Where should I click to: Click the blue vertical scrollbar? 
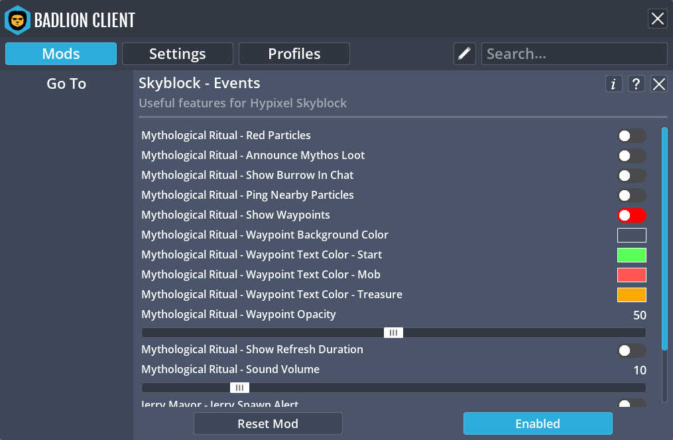click(664, 239)
